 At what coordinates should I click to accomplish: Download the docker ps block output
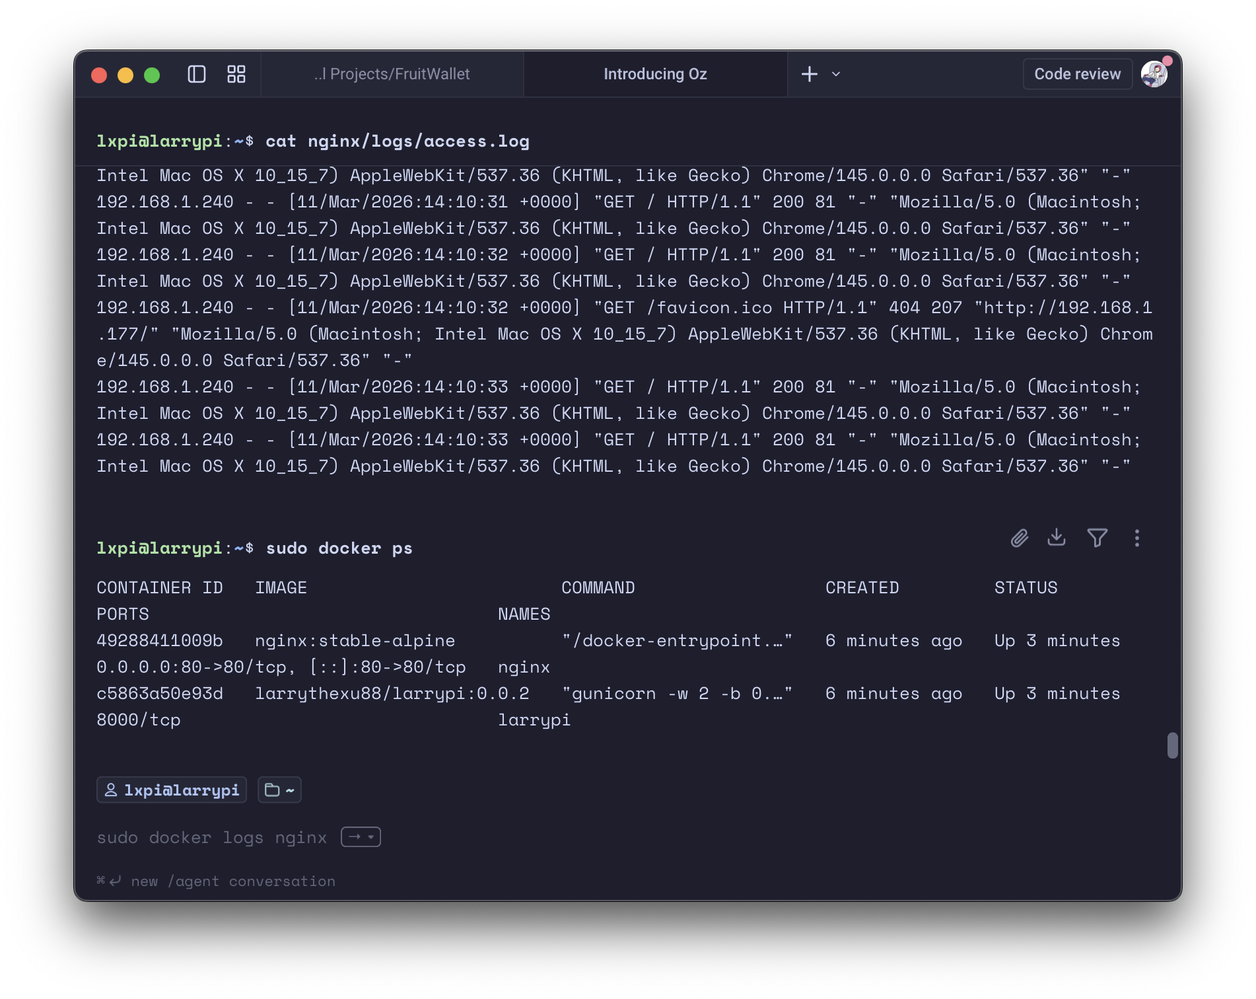pos(1057,538)
